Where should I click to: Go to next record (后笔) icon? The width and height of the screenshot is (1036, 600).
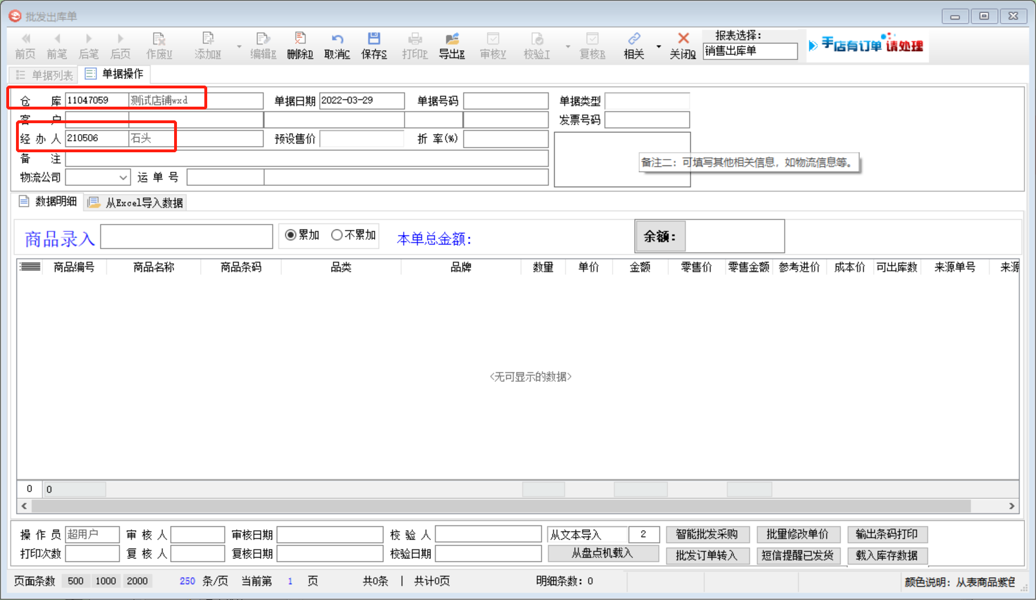pyautogui.click(x=88, y=39)
